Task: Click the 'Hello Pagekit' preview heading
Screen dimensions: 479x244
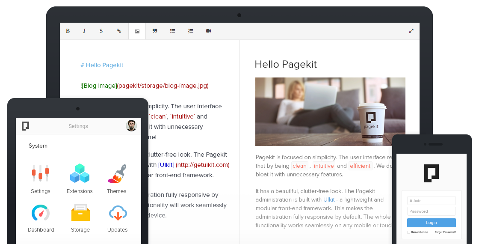Action: [286, 64]
